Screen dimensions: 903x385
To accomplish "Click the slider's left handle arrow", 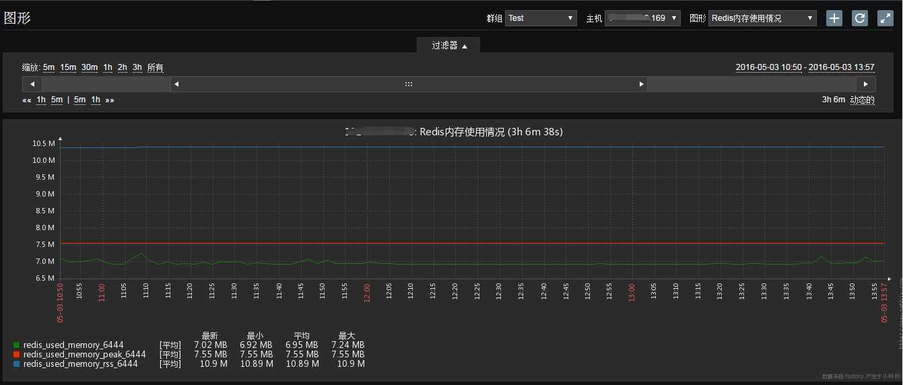I will pos(176,84).
